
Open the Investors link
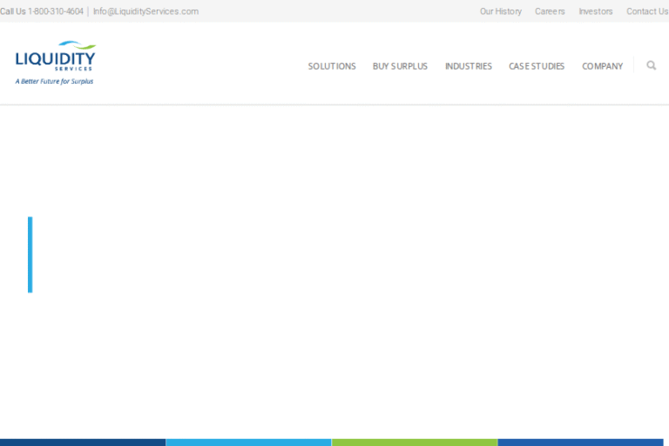coord(596,11)
